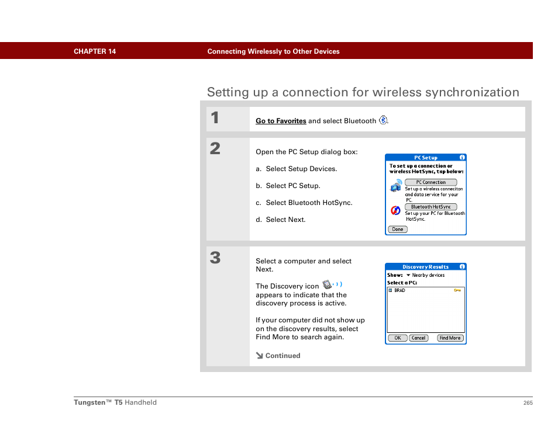Screen dimensions: 558x431
Task: Click the Continued arrow icon
Action: pyautogui.click(x=260, y=355)
